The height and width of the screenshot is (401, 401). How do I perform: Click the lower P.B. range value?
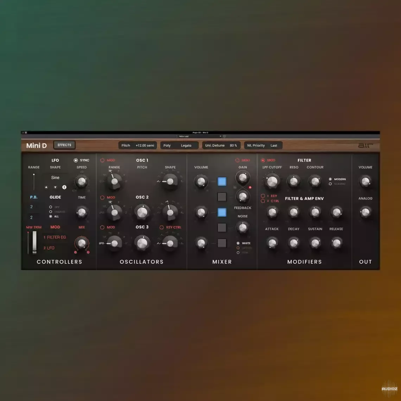coord(31,217)
